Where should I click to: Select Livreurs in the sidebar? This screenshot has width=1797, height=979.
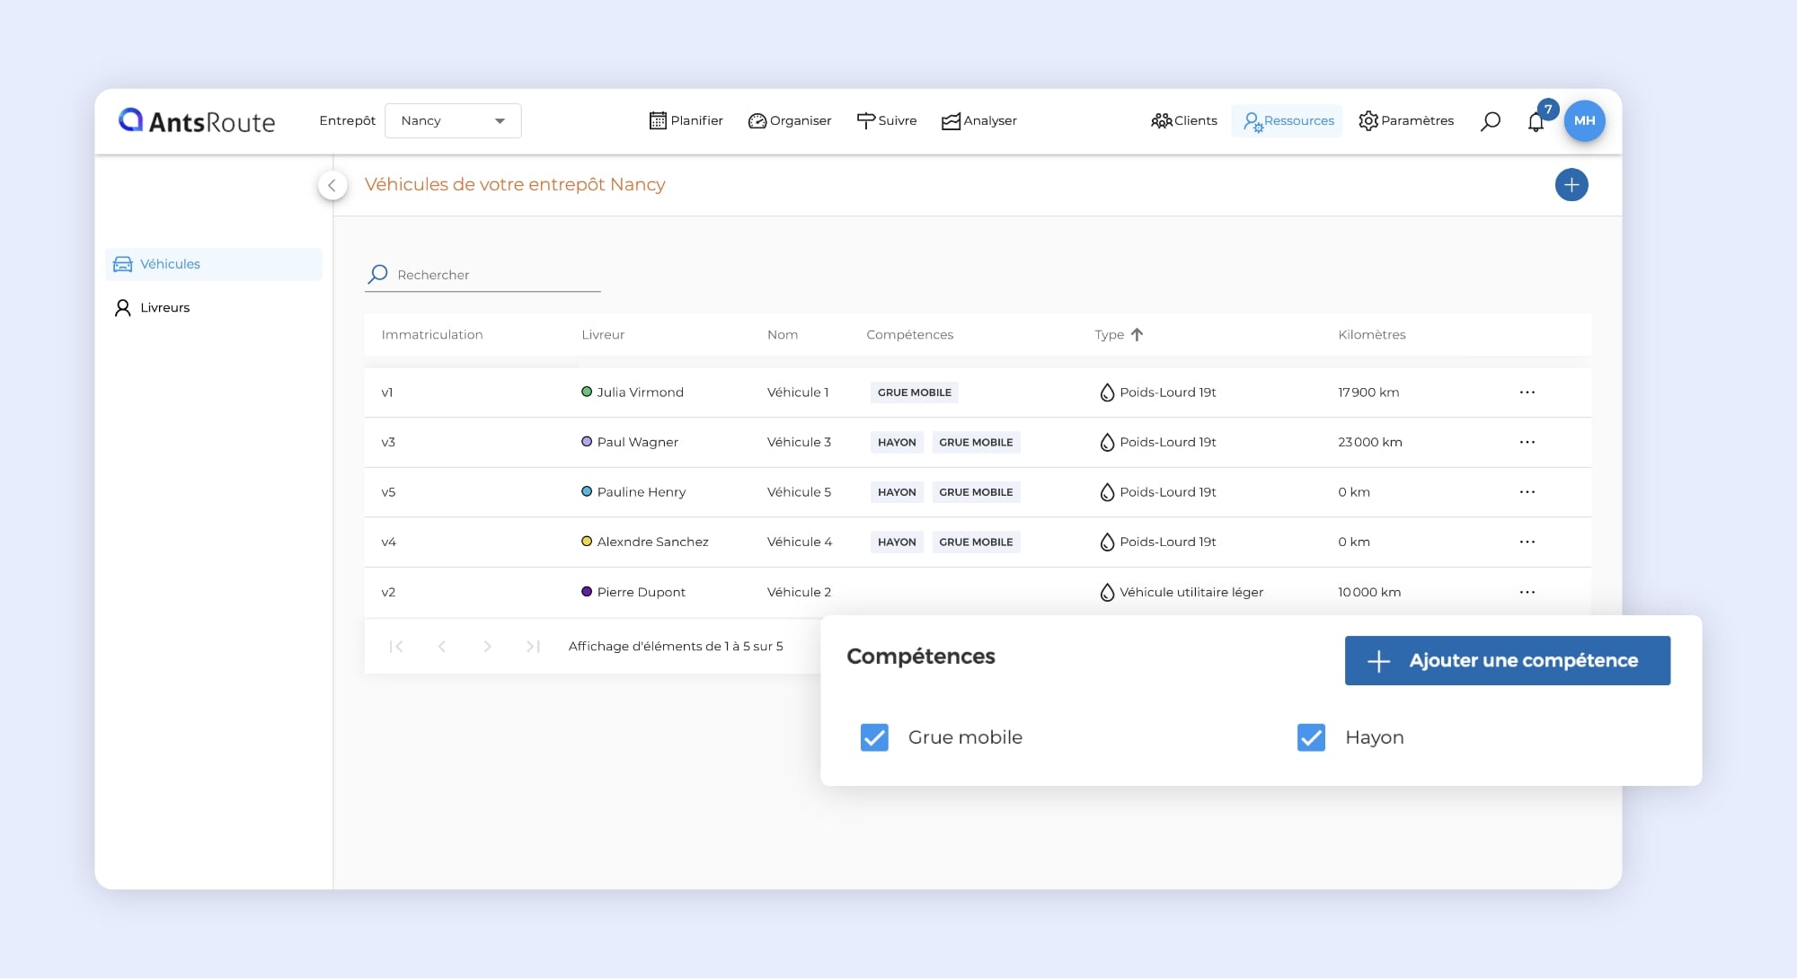[164, 307]
